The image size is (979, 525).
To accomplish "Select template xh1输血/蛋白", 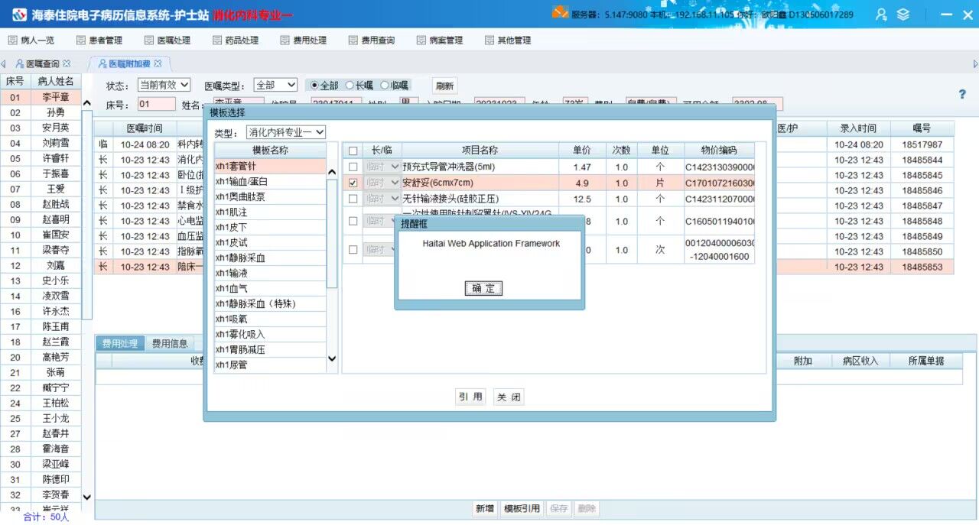I will pyautogui.click(x=270, y=181).
